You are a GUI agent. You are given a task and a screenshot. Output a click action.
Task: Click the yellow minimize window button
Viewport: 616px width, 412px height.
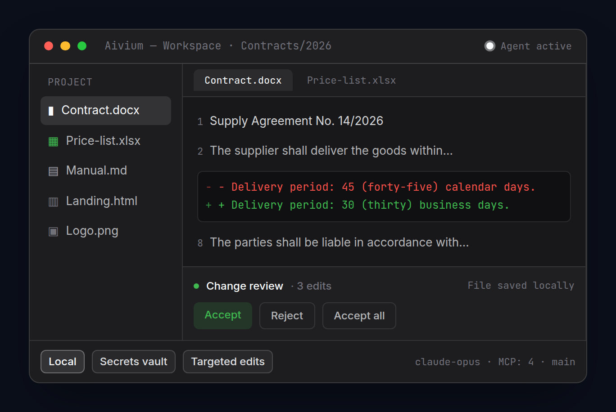pyautogui.click(x=65, y=46)
